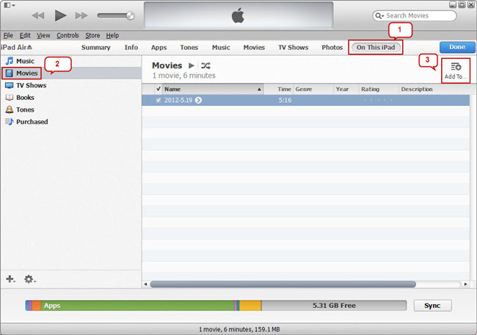Screen dimensions: 477x335
Task: Open the View menu
Action: pos(43,35)
